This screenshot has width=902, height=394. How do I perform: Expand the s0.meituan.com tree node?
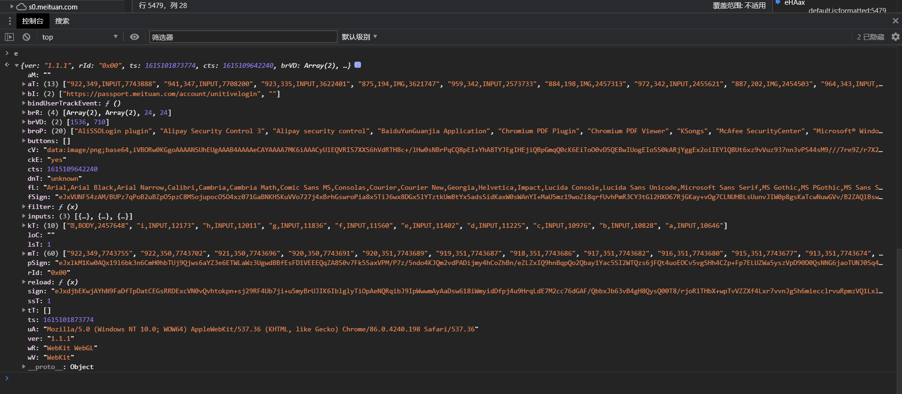click(12, 7)
